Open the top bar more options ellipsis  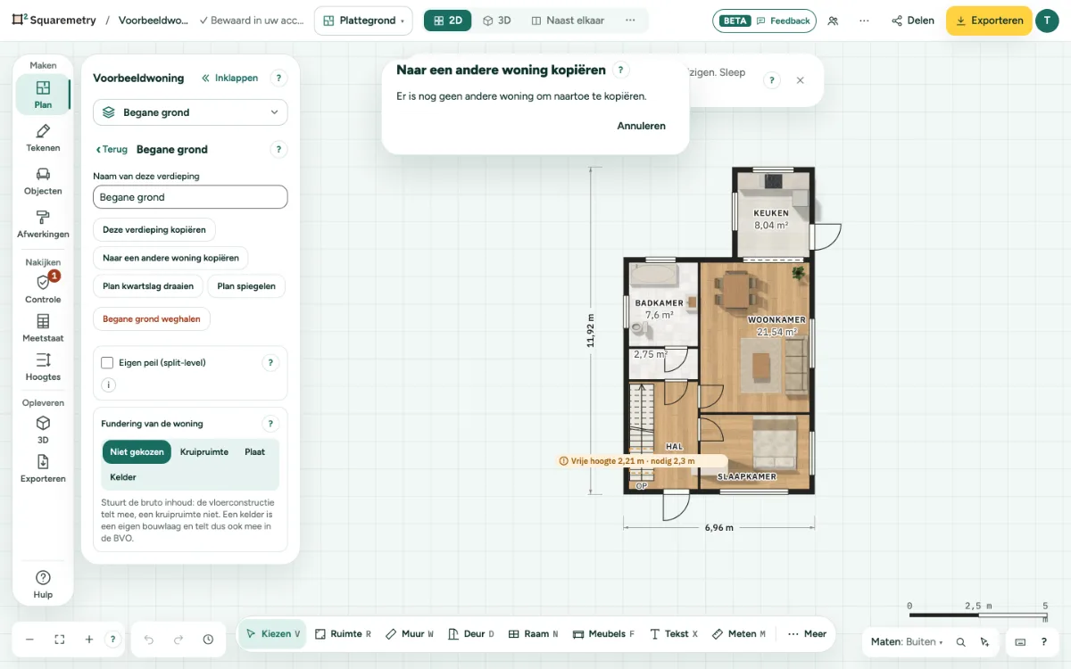864,21
